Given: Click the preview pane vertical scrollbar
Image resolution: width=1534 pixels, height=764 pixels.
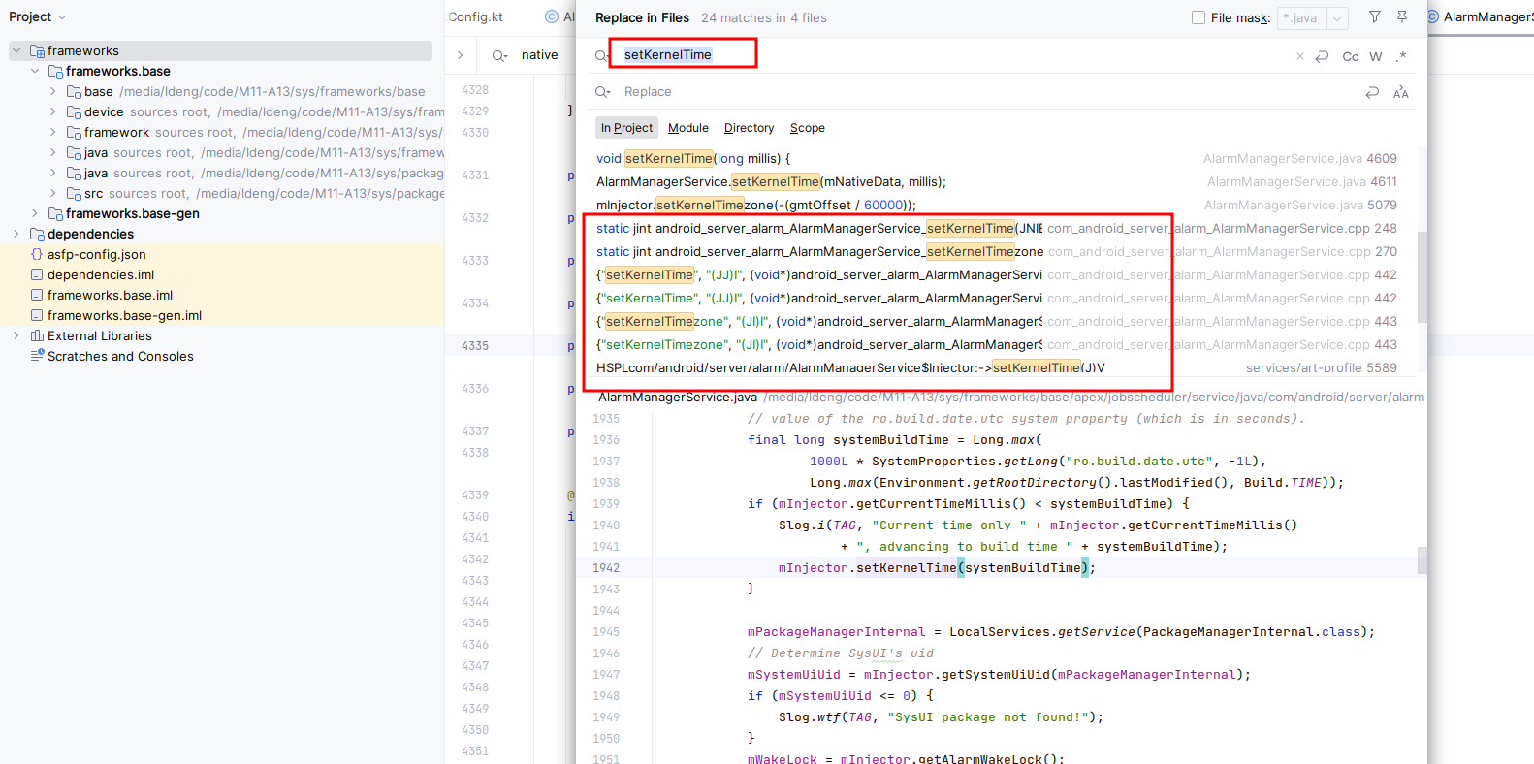Looking at the screenshot, I should tap(1422, 560).
